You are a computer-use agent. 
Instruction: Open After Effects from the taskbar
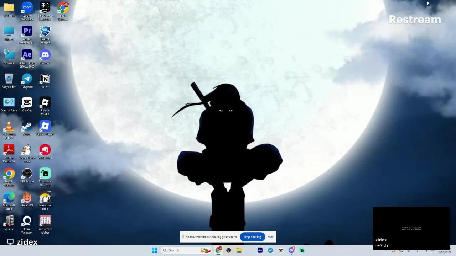(x=260, y=250)
